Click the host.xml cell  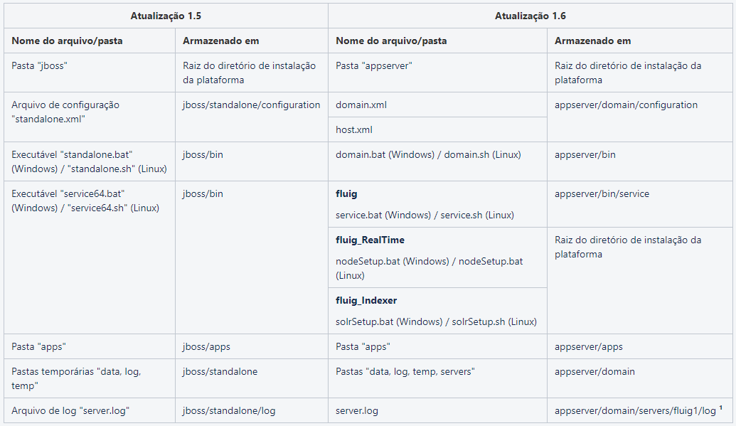point(437,129)
